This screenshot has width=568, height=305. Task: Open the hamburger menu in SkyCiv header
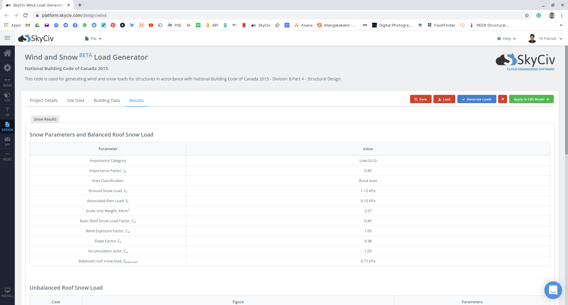[7, 38]
